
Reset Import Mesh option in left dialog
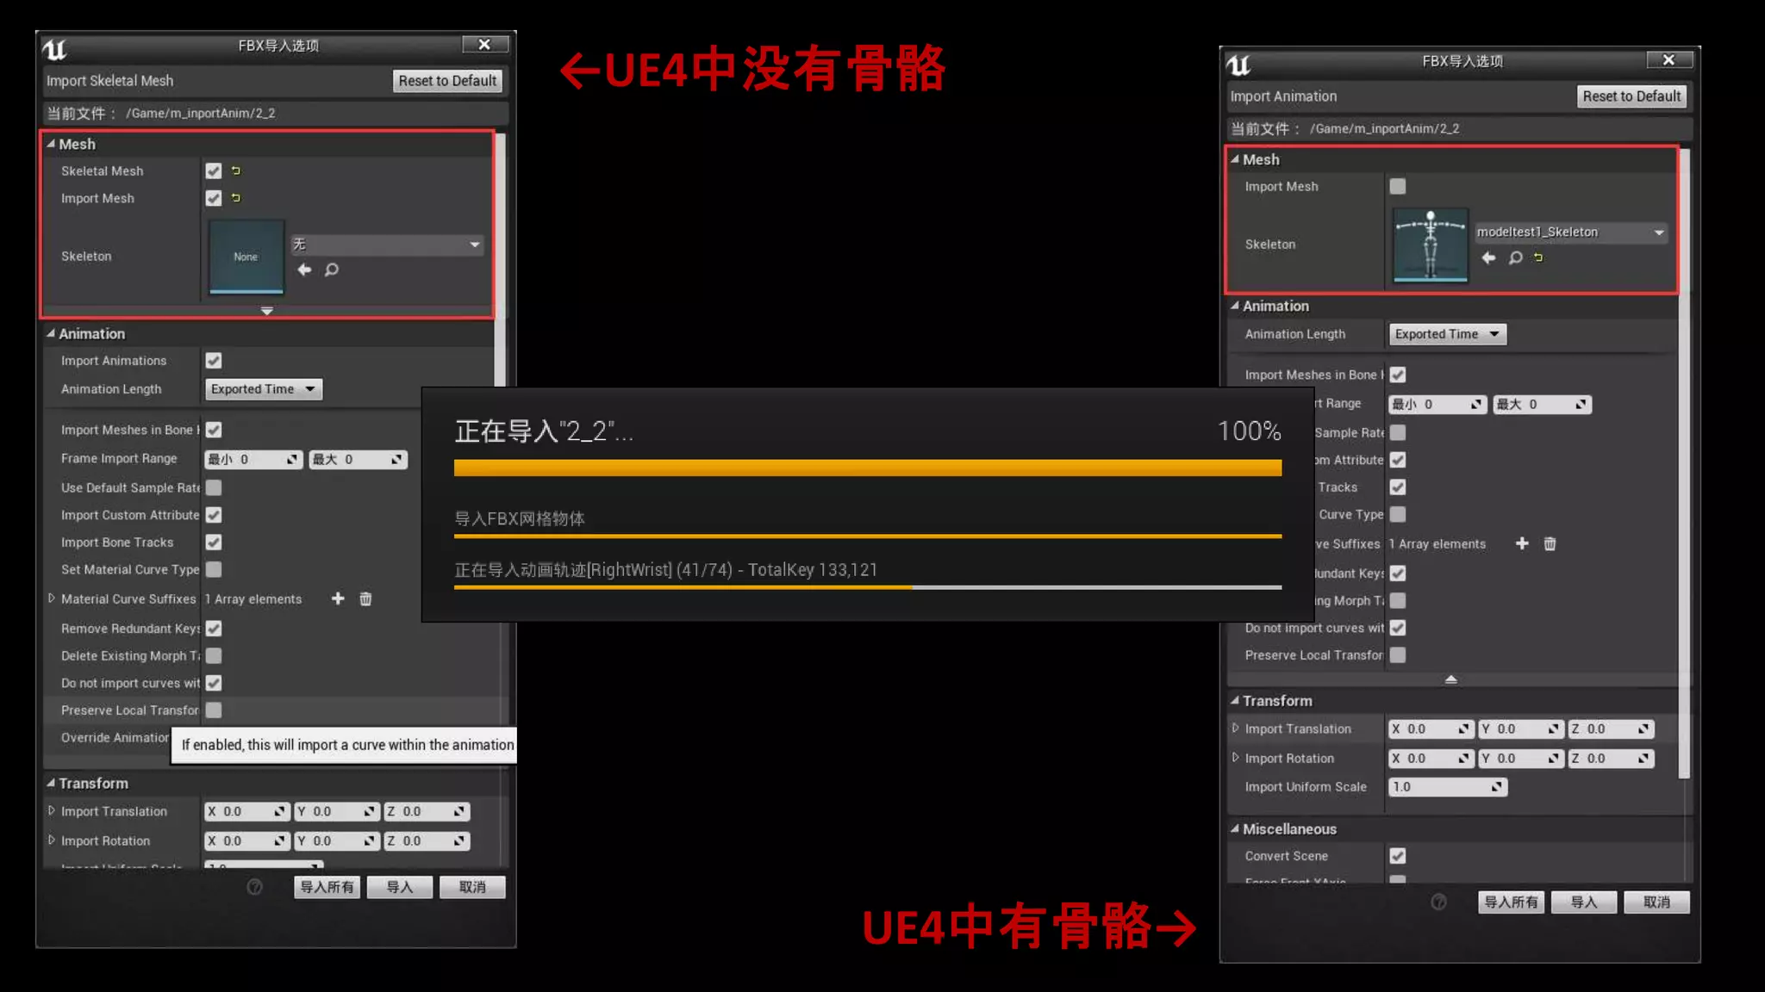pyautogui.click(x=236, y=198)
